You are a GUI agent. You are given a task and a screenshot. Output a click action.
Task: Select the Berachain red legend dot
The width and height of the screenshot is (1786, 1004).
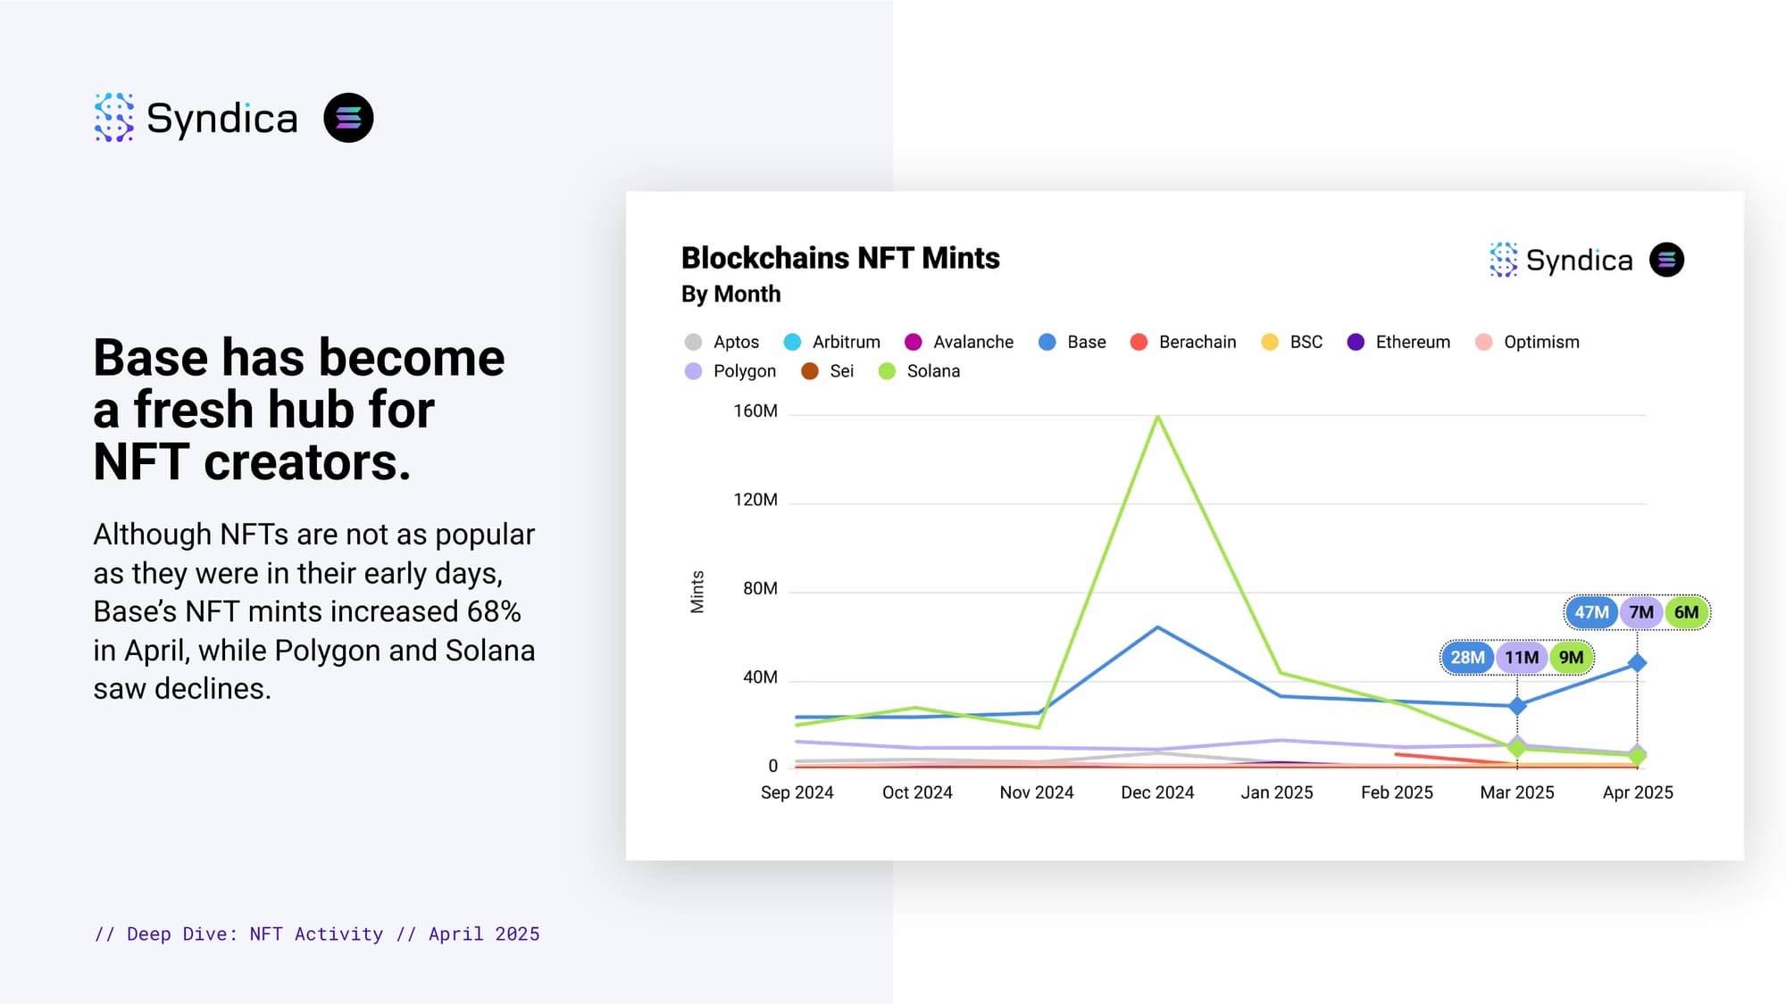pos(1139,342)
